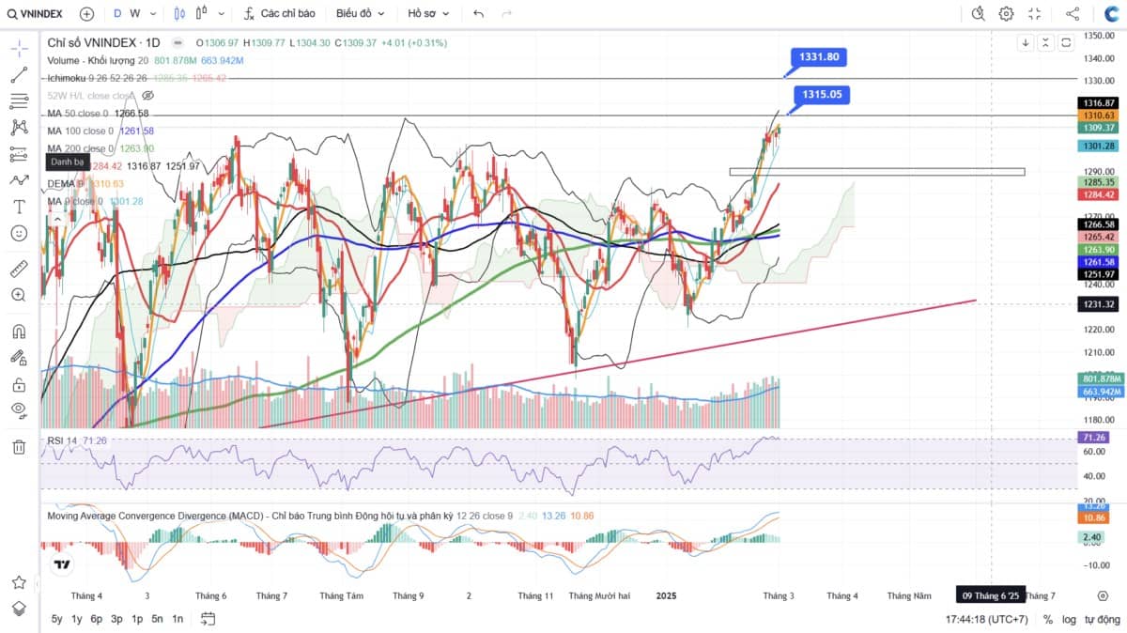Select the brush drawing tool
The image size is (1127, 633).
coord(19,180)
